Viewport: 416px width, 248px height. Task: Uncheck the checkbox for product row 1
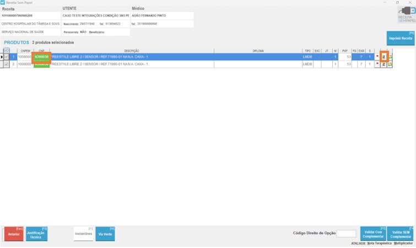pos(7,57)
